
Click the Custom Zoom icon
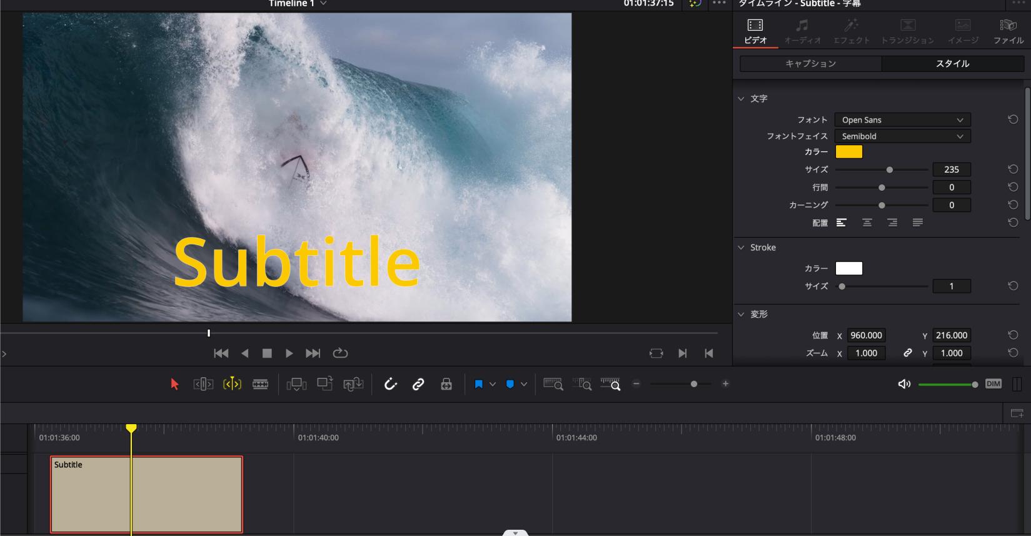click(x=610, y=384)
